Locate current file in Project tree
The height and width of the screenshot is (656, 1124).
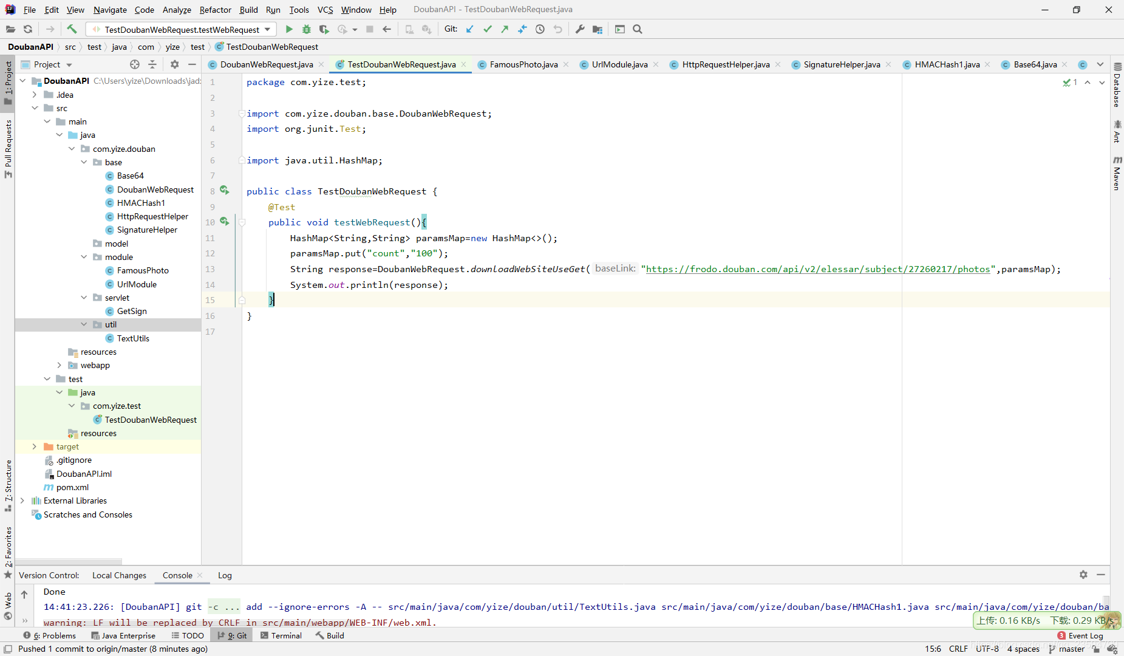[135, 64]
